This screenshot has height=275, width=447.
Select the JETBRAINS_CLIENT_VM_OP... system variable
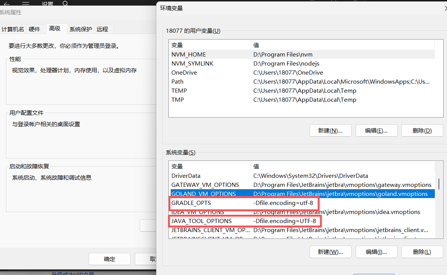coord(302,230)
